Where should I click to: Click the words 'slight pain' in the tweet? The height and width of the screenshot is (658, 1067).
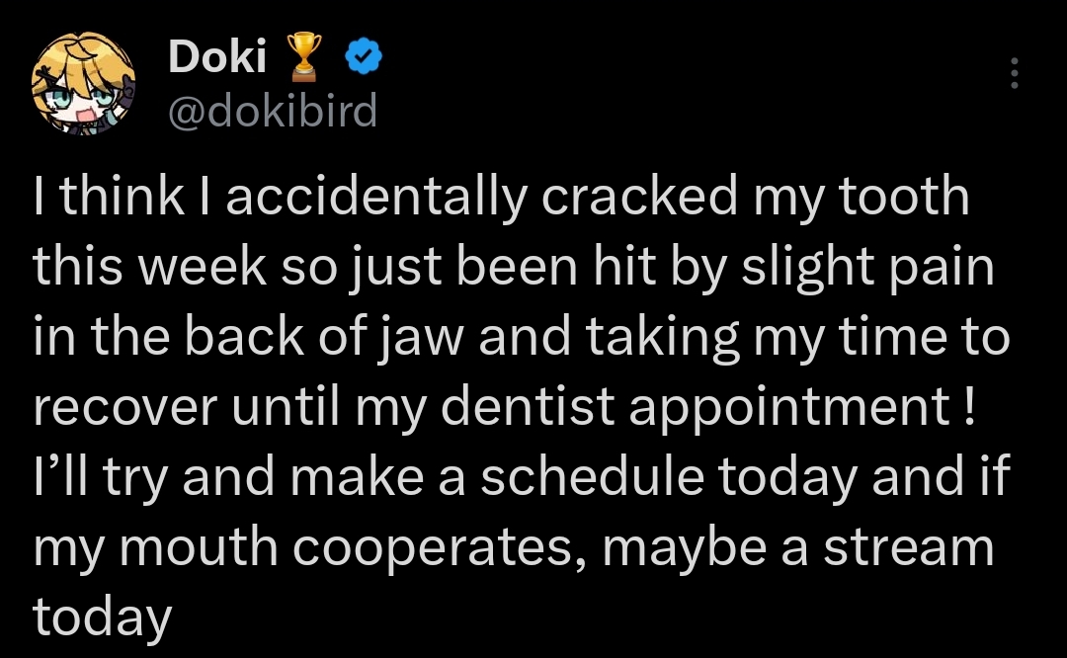click(x=867, y=268)
